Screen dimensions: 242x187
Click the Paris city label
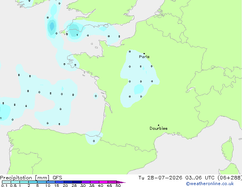144,57
